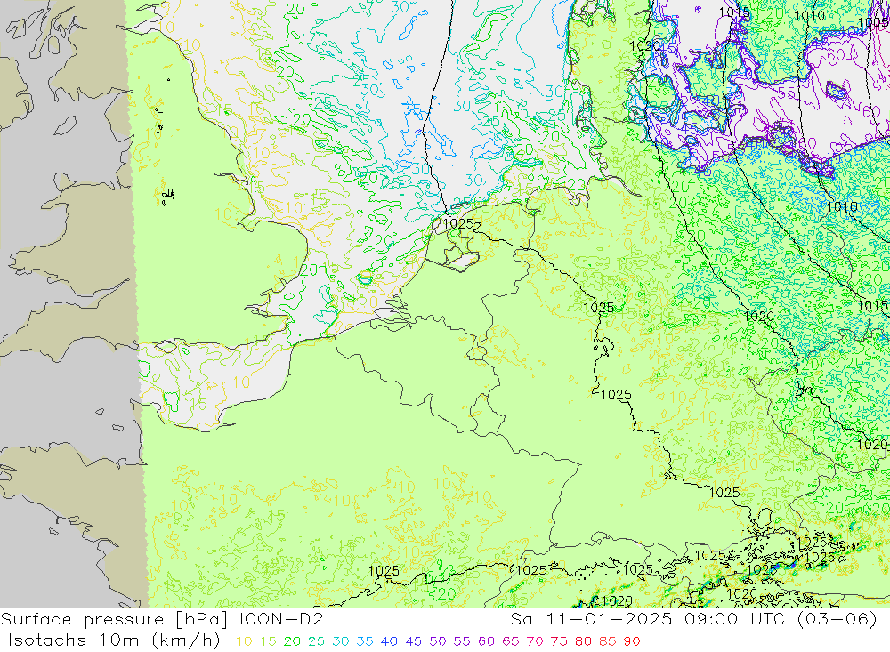Click the '55' value in the isotach legend

tap(462, 641)
